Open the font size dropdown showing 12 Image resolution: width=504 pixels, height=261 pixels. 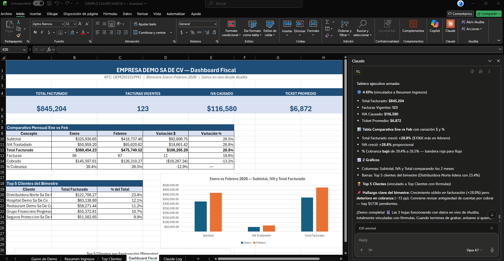(x=75, y=24)
